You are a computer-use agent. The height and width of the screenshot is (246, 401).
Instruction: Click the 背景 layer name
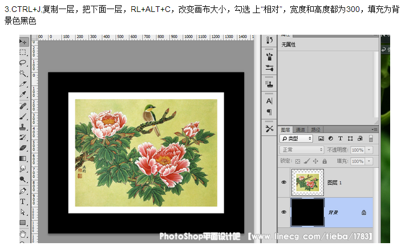[333, 212]
